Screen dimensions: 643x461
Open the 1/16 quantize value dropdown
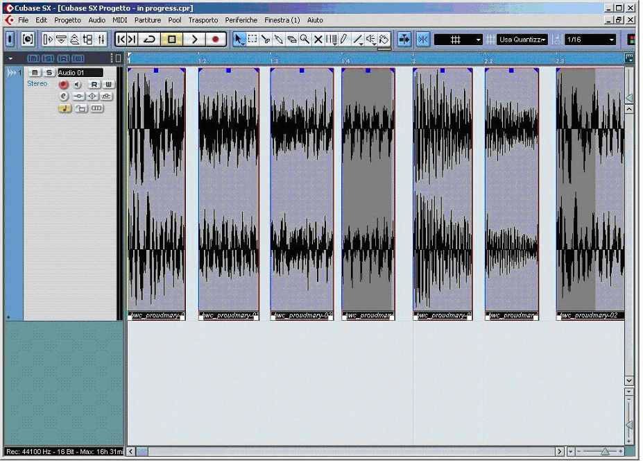click(x=590, y=40)
